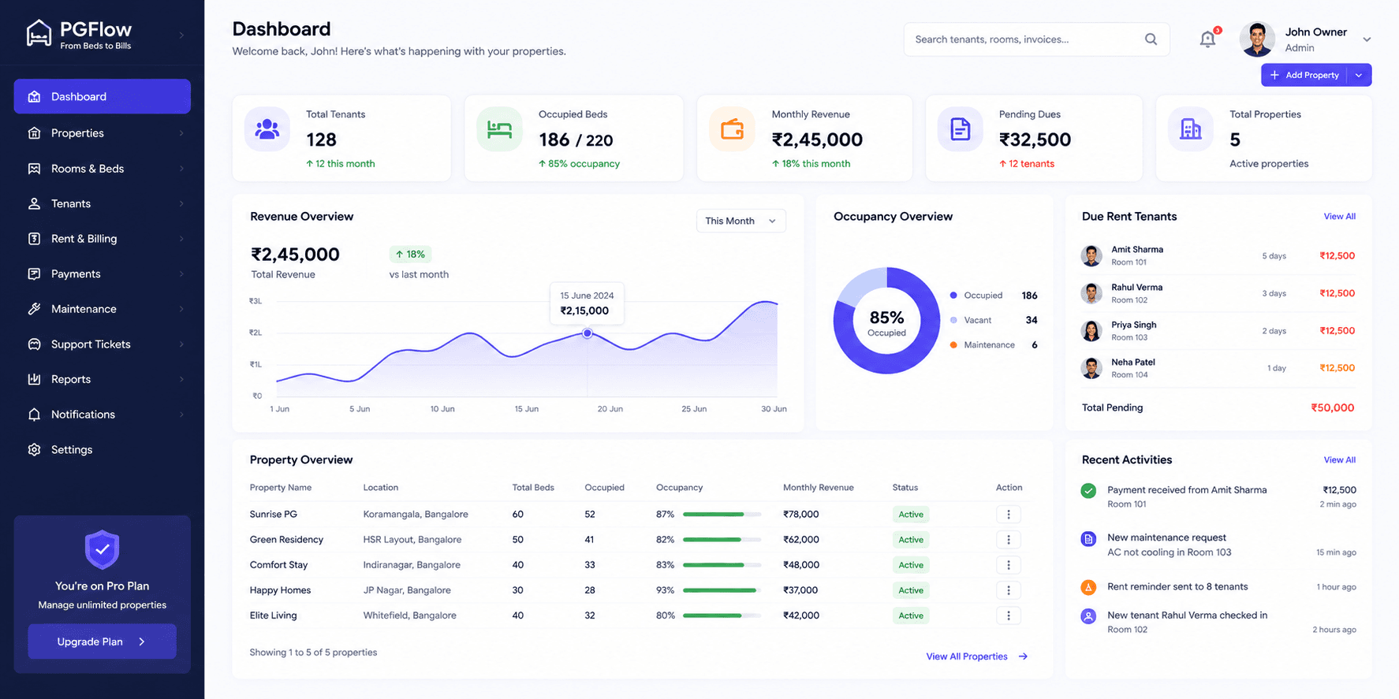Click the Total Properties building icon
The width and height of the screenshot is (1399, 699).
pyautogui.click(x=1190, y=128)
